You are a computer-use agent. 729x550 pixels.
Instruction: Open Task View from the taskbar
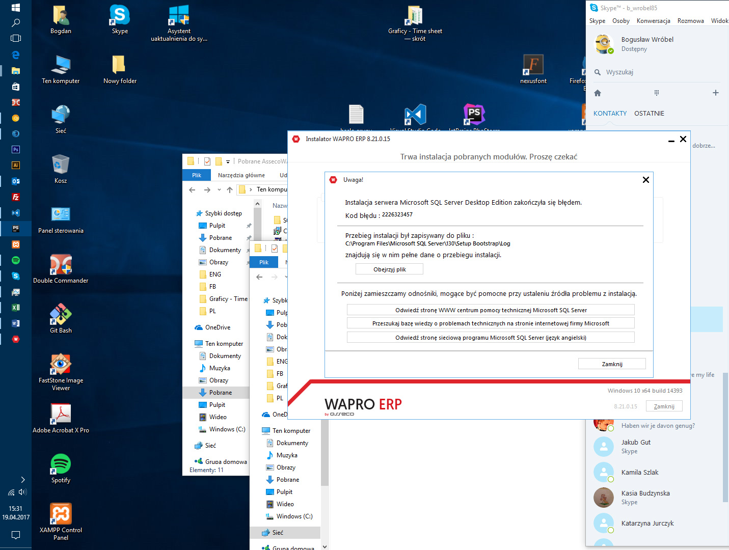(x=16, y=38)
